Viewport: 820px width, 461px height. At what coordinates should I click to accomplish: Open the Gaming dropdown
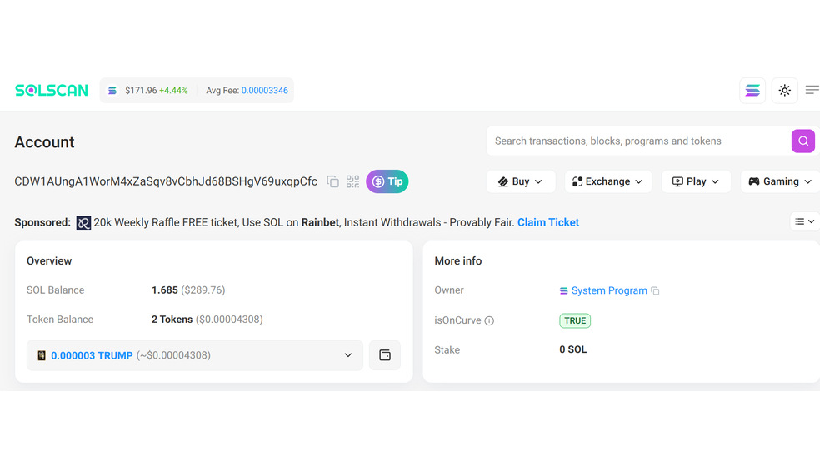point(780,181)
